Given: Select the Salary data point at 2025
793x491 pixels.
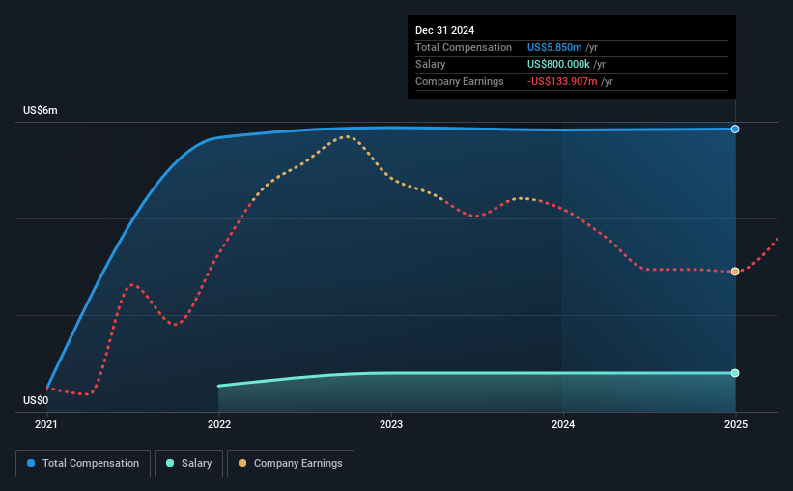Looking at the screenshot, I should (735, 373).
